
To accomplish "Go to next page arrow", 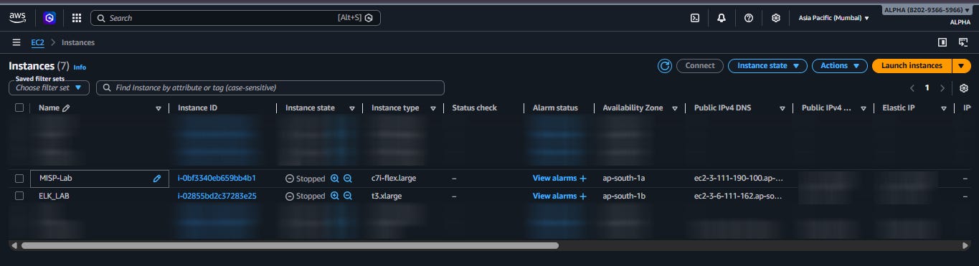I will pyautogui.click(x=943, y=87).
